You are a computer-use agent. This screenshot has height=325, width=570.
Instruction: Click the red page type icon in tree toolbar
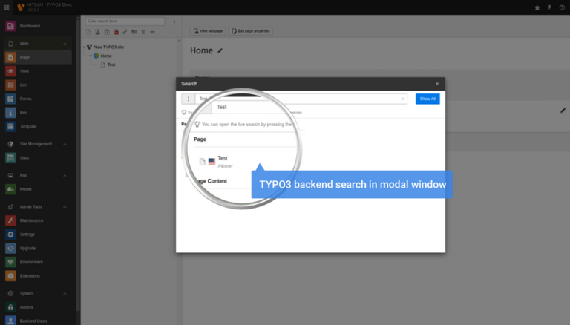(x=117, y=32)
